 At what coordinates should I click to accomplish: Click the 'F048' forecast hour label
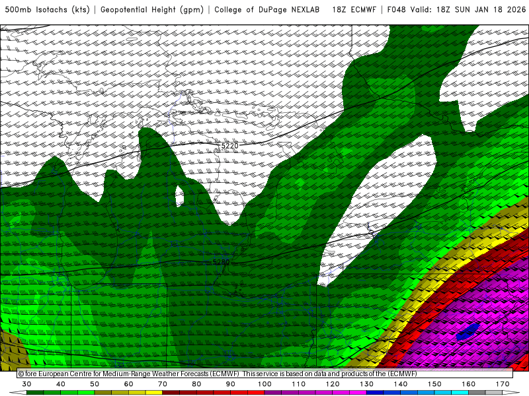click(396, 10)
